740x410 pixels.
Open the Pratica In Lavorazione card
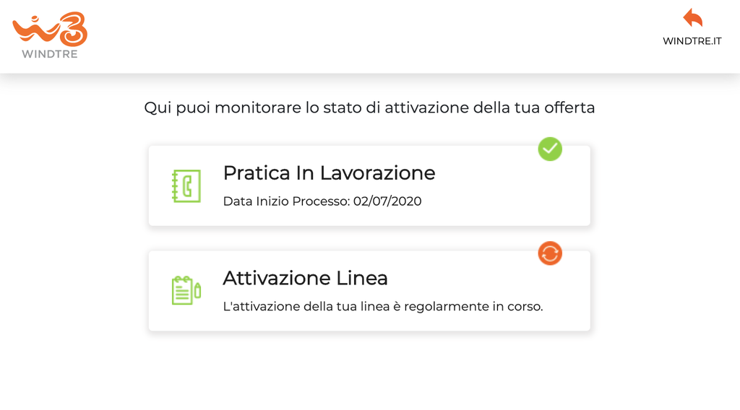[x=369, y=186]
